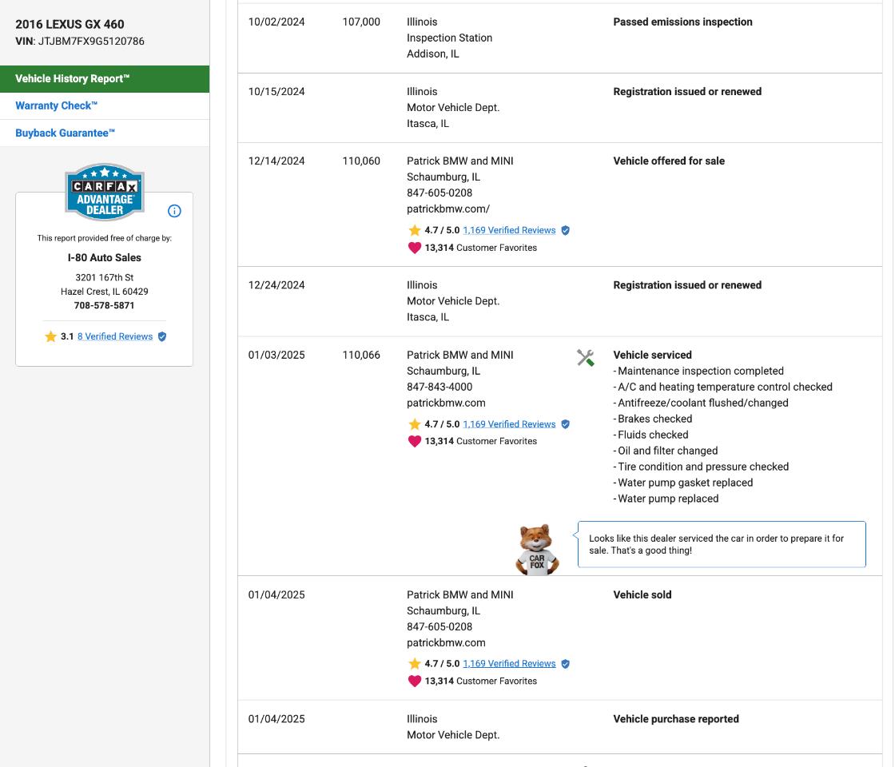Click the CARFAX Advantage Dealer badge logo
Screen dimensions: 895x767
click(x=105, y=193)
